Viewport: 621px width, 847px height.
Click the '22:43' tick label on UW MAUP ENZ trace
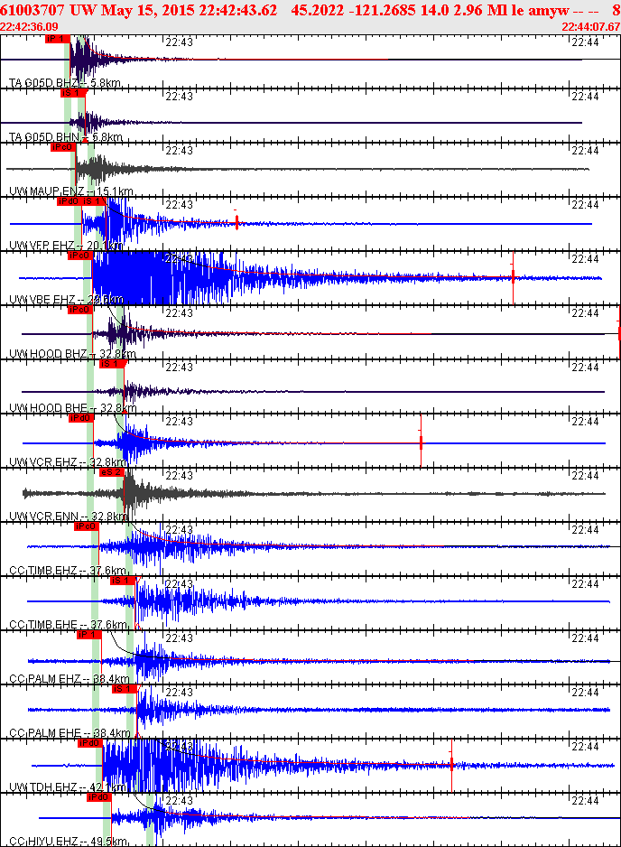pyautogui.click(x=180, y=151)
